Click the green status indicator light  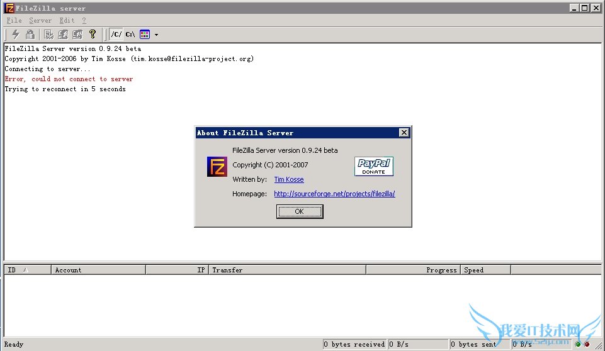coord(578,344)
